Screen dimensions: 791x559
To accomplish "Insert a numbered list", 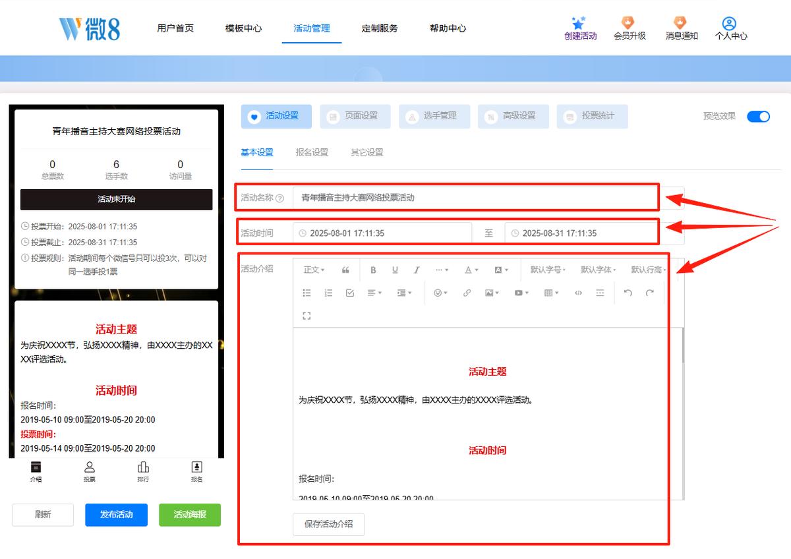I will [x=328, y=293].
